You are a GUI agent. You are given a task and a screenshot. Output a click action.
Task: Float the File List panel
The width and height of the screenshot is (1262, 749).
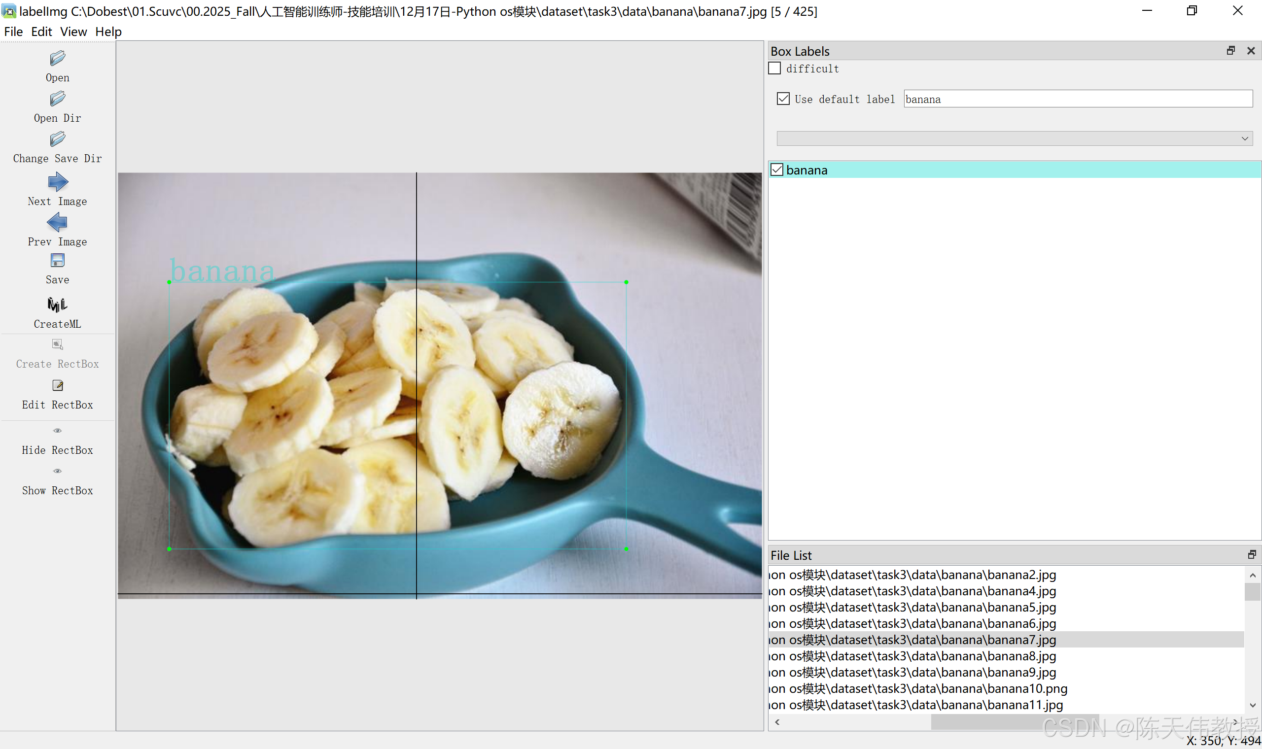(x=1252, y=555)
